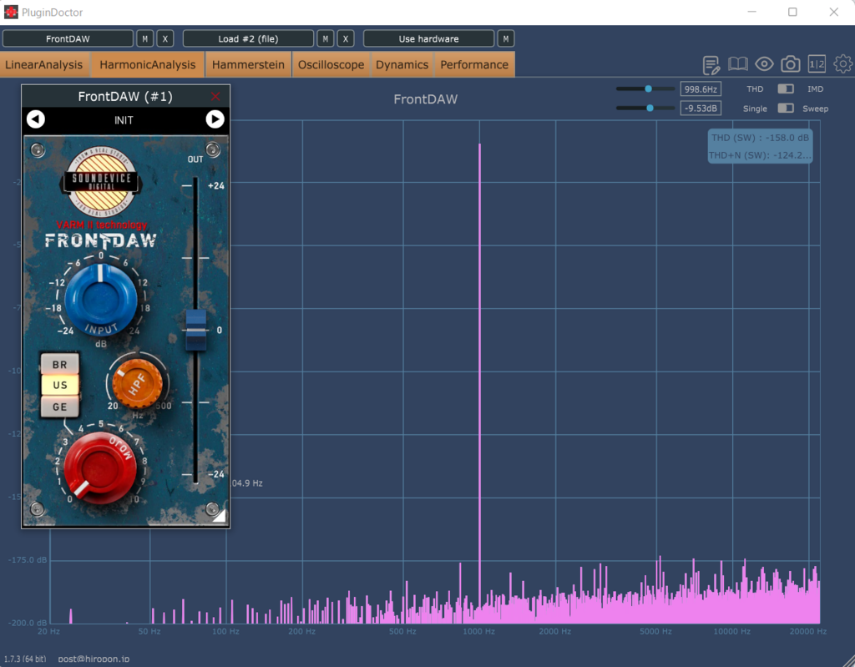
Task: Click the -9.53dB level field
Action: pos(701,108)
